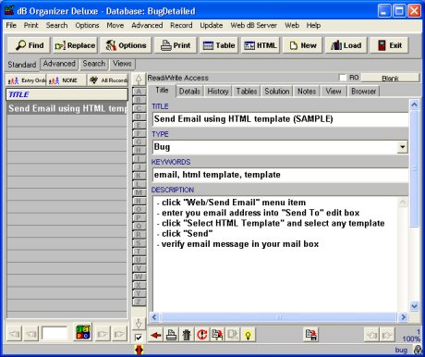
Task: Open the Advanced menu
Action: coord(147,25)
